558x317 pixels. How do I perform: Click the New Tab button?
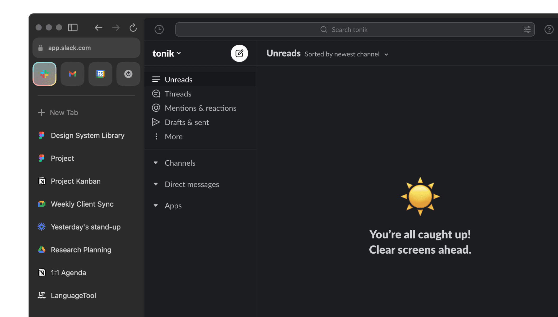58,113
